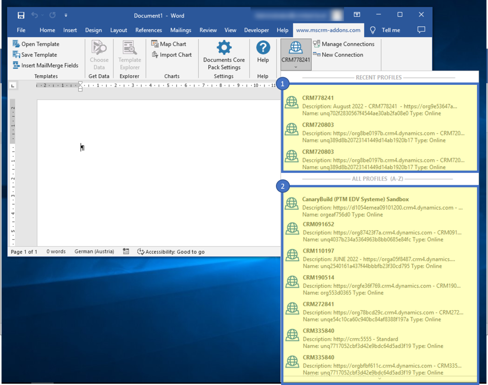Click the scroll-down chevron below profiles list
This screenshot has width=488, height=385.
coord(379,378)
